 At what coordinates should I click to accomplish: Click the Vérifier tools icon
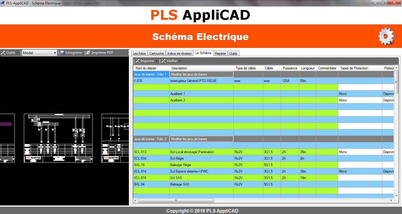pos(164,61)
